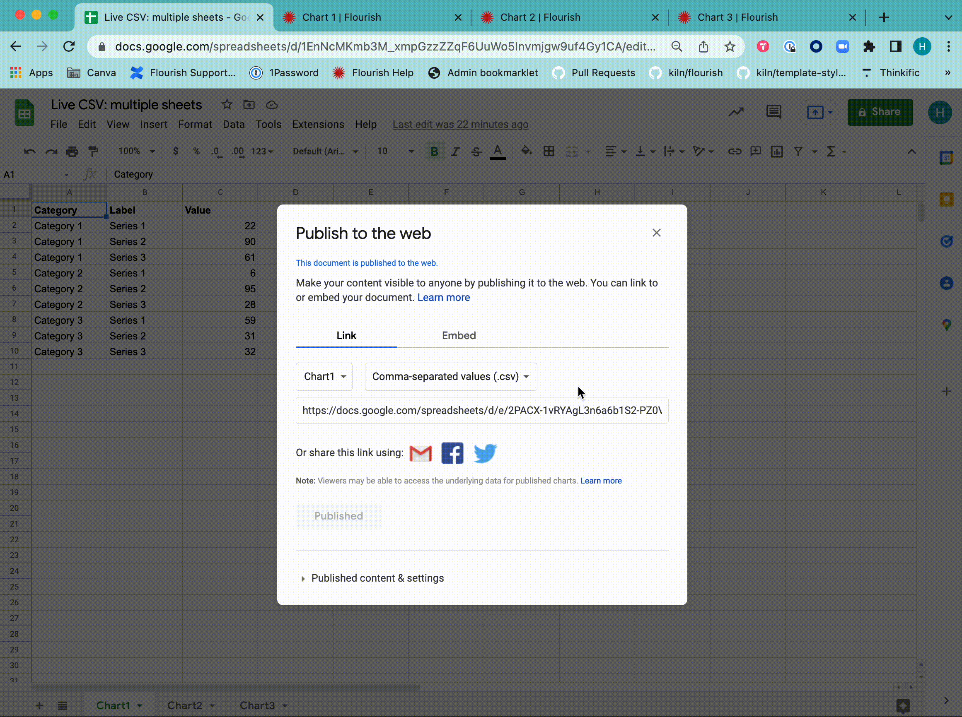Close the Publish to the web dialog
962x717 pixels.
click(x=656, y=233)
